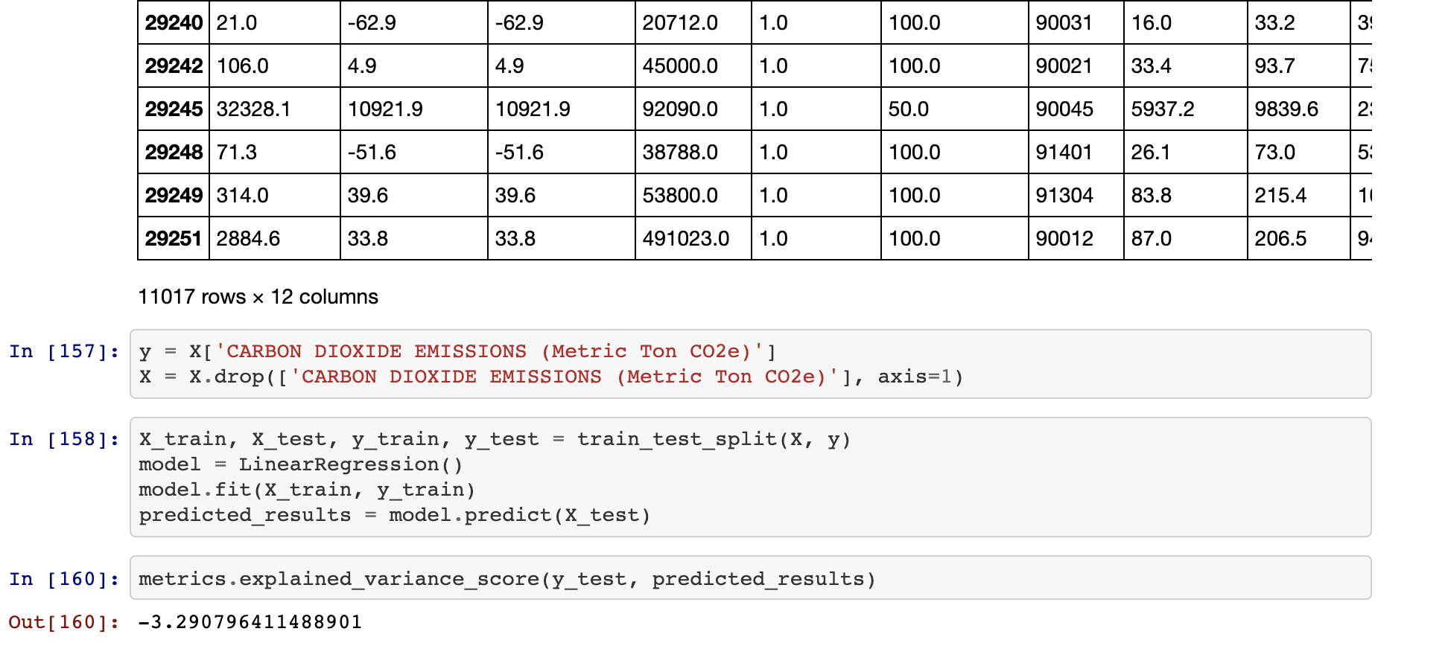This screenshot has width=1448, height=646.
Task: Select row index 29249 in table
Action: 174,195
